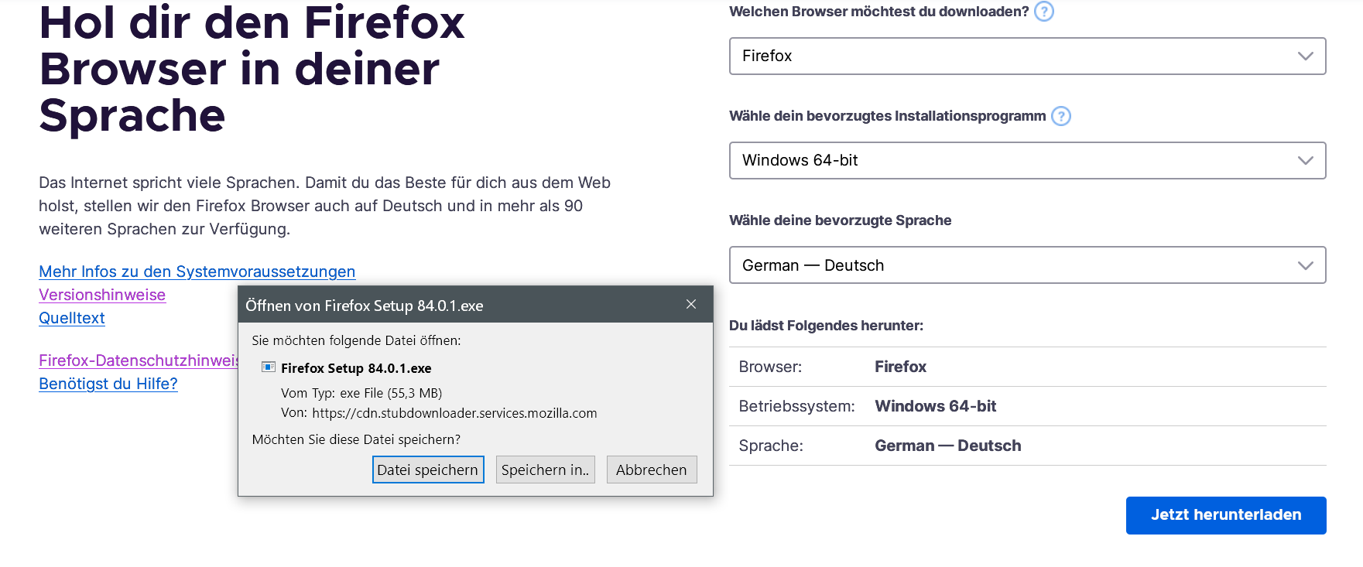Cancel the download with Abbrechen
Image resolution: width=1363 pixels, height=567 pixels.
[x=652, y=470]
